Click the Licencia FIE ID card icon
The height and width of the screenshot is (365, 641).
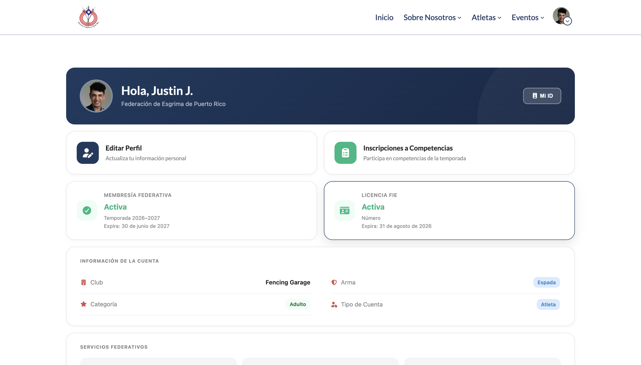tap(345, 210)
